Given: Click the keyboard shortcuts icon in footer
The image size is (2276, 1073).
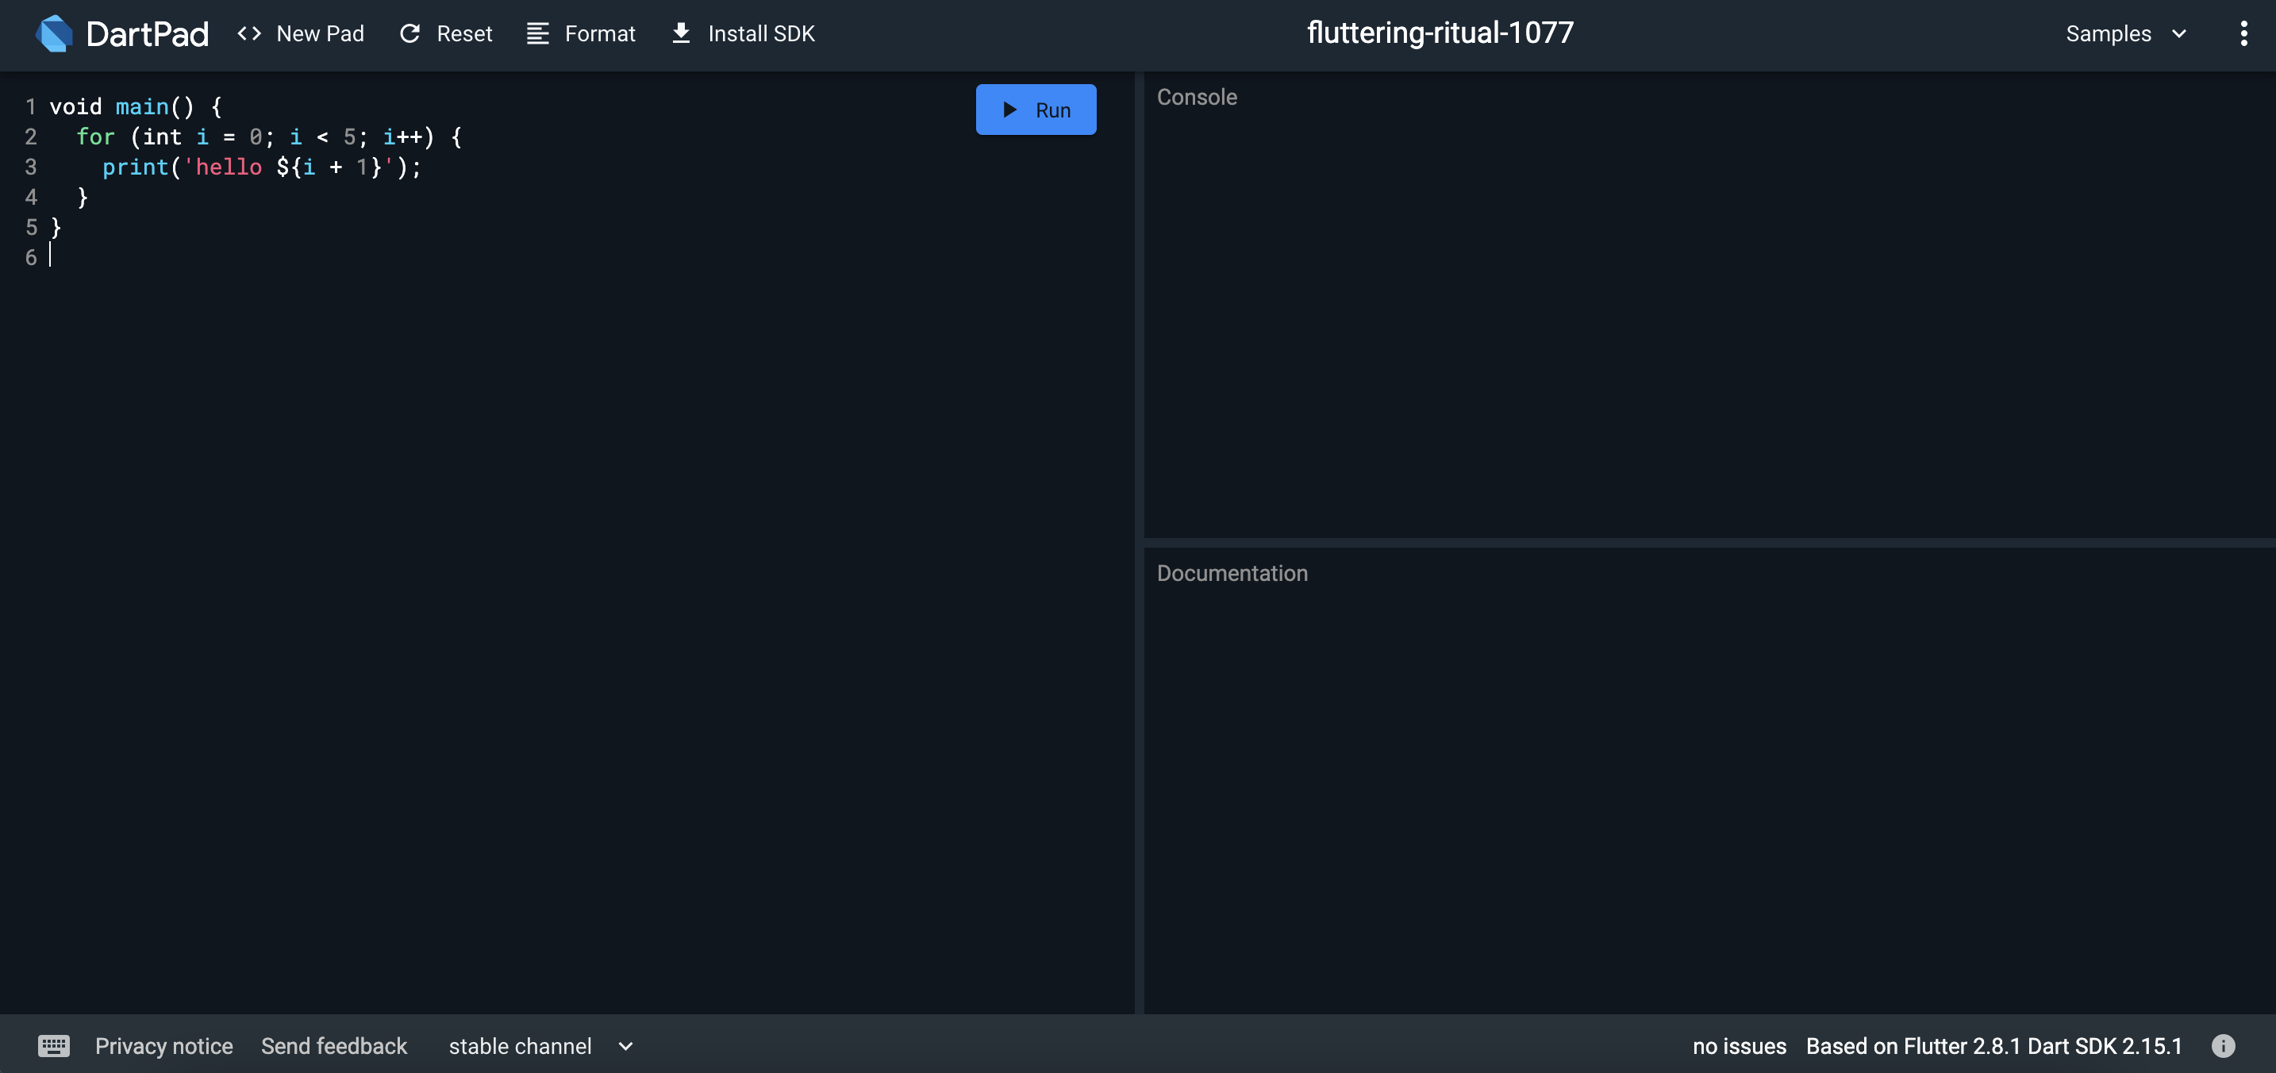Looking at the screenshot, I should [54, 1045].
